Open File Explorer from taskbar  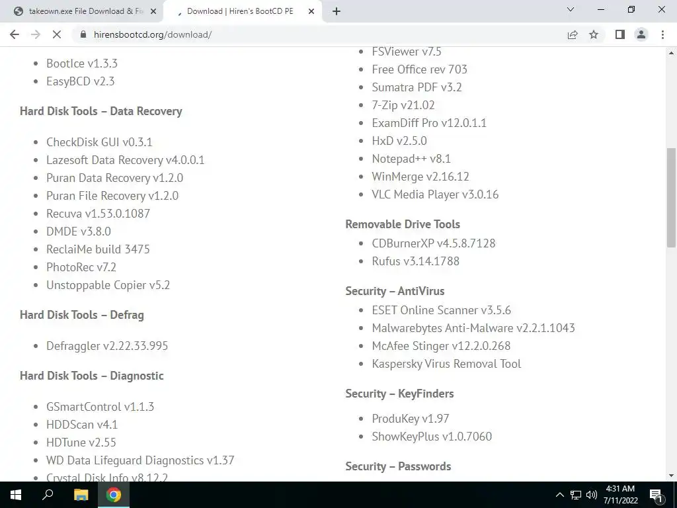[81, 495]
